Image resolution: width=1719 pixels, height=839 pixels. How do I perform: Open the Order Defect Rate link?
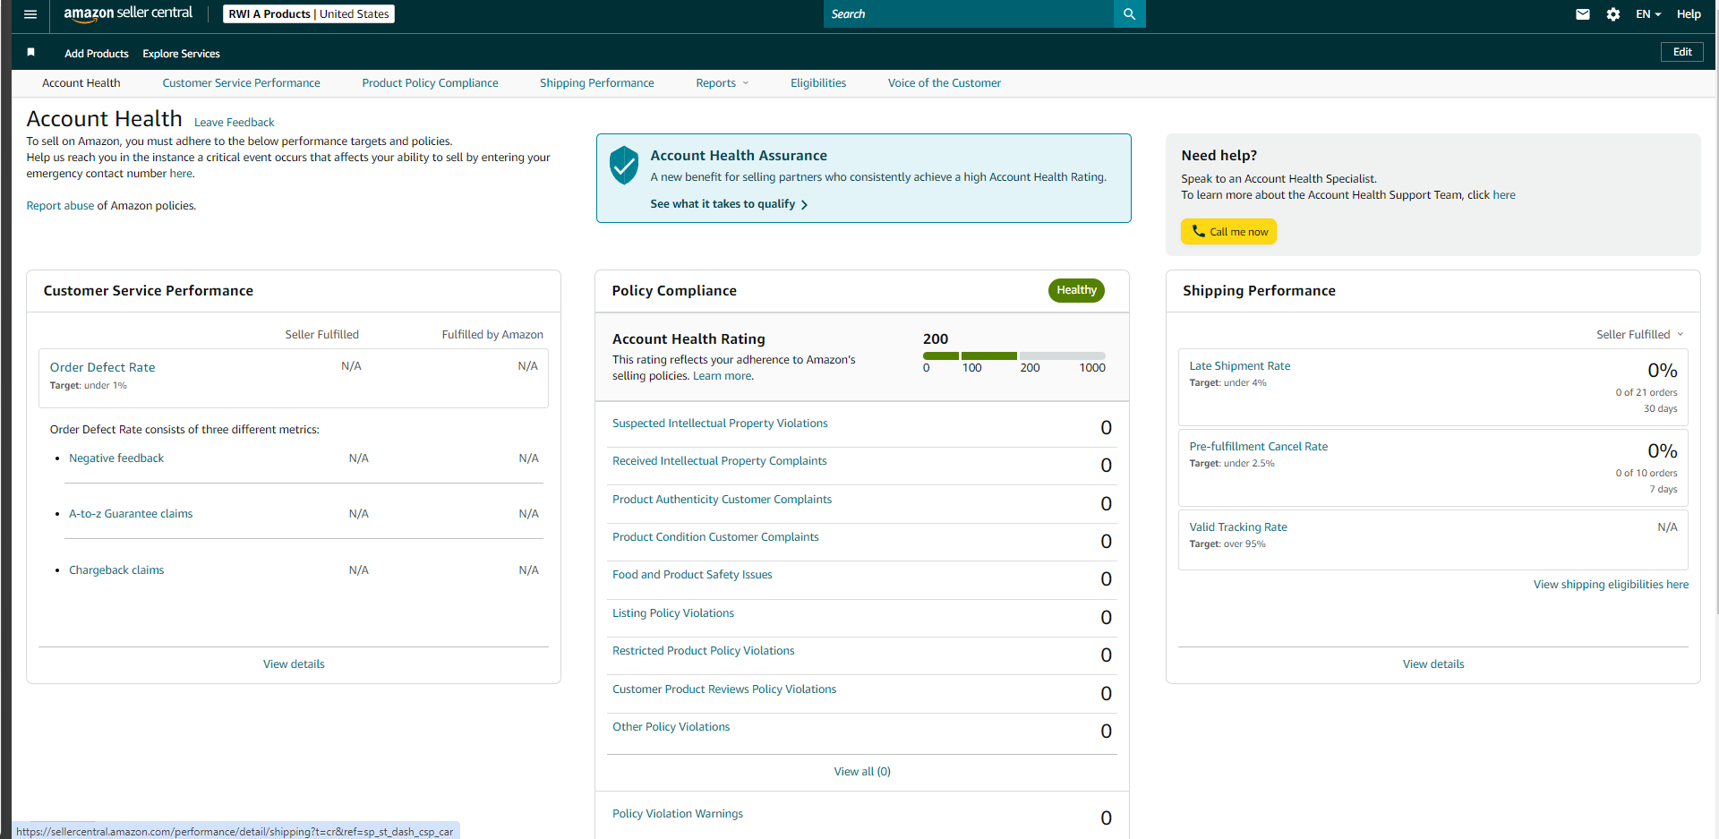[103, 367]
